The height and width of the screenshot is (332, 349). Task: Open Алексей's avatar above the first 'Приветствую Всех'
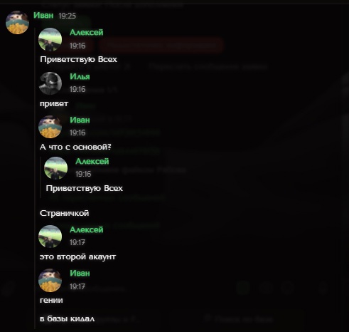[50, 39]
